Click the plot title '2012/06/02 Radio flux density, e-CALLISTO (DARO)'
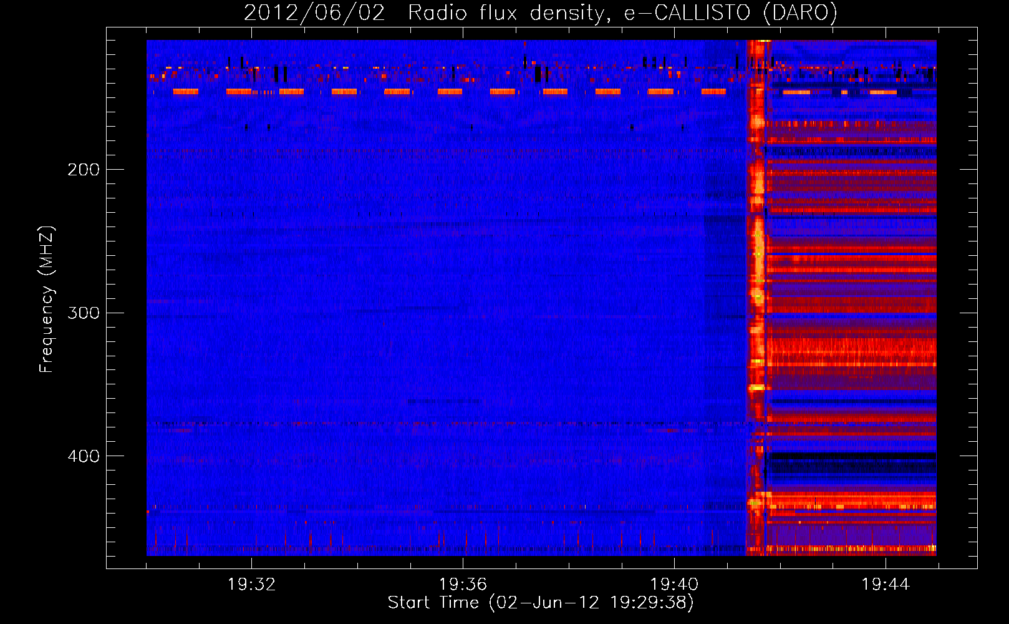This screenshot has height=624, width=1009. 540,12
